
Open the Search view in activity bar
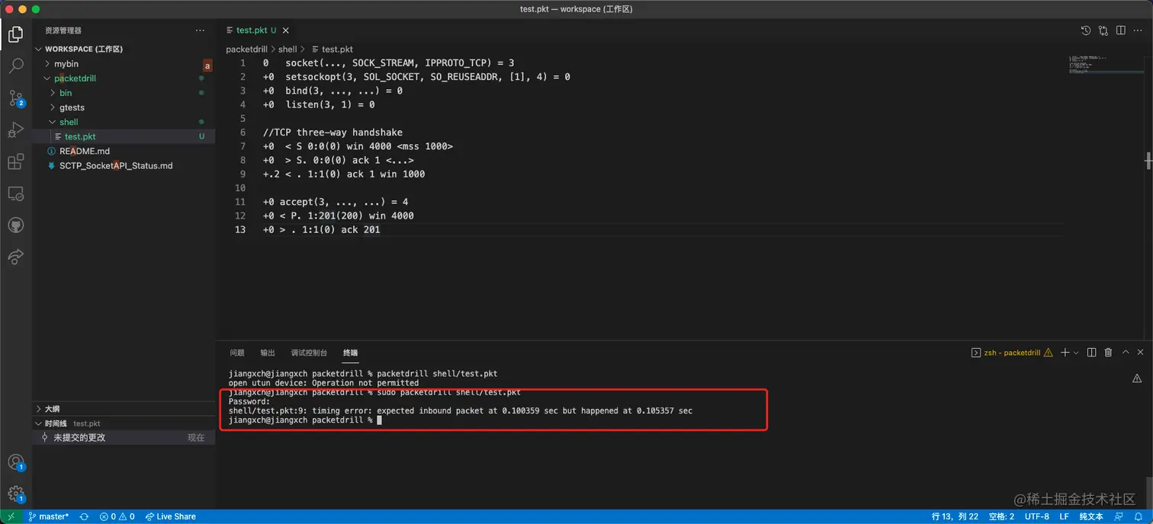coord(15,66)
